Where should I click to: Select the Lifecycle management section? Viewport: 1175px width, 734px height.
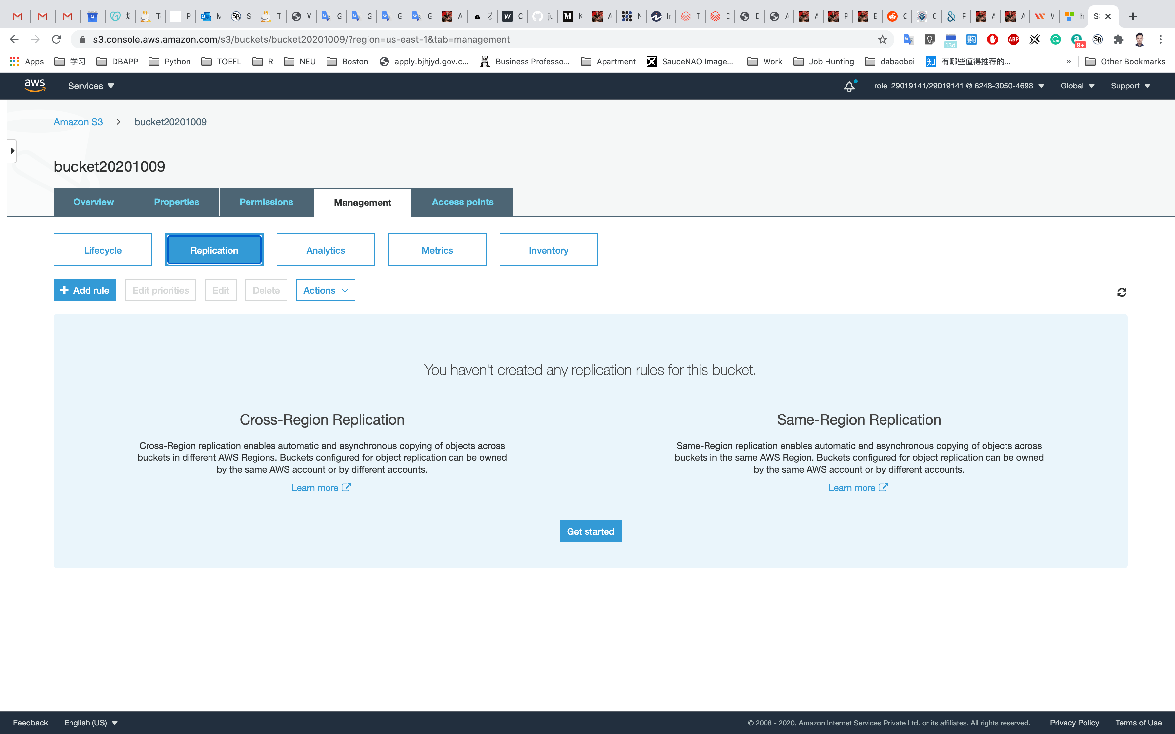102,250
